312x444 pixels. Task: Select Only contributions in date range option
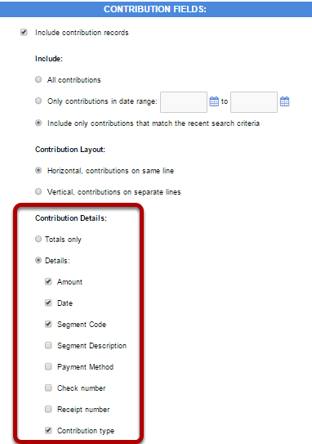[38, 101]
